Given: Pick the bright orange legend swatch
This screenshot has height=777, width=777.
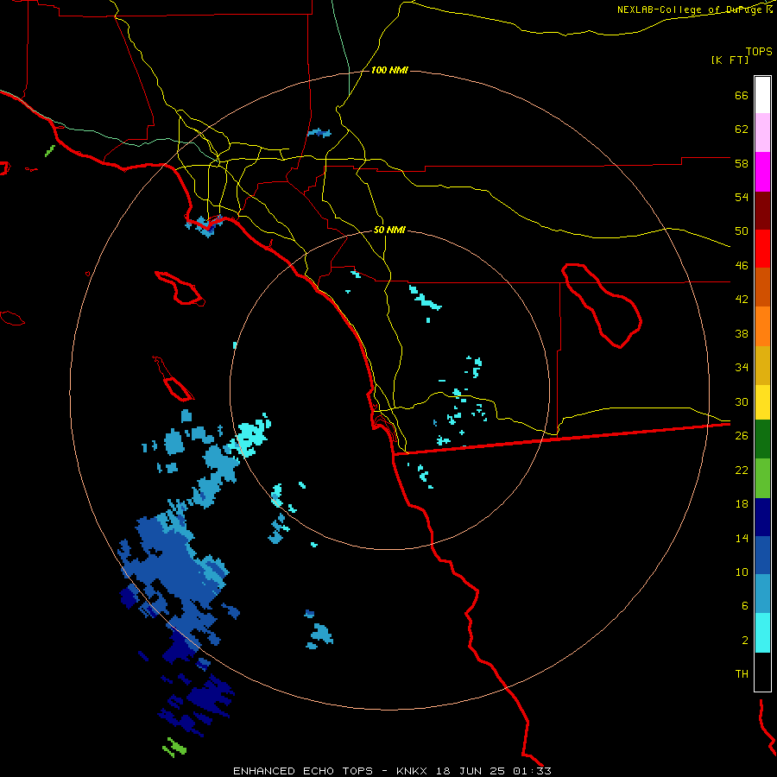Looking at the screenshot, I should (x=762, y=326).
